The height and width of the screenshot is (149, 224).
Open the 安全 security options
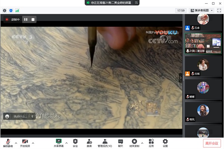(75, 142)
